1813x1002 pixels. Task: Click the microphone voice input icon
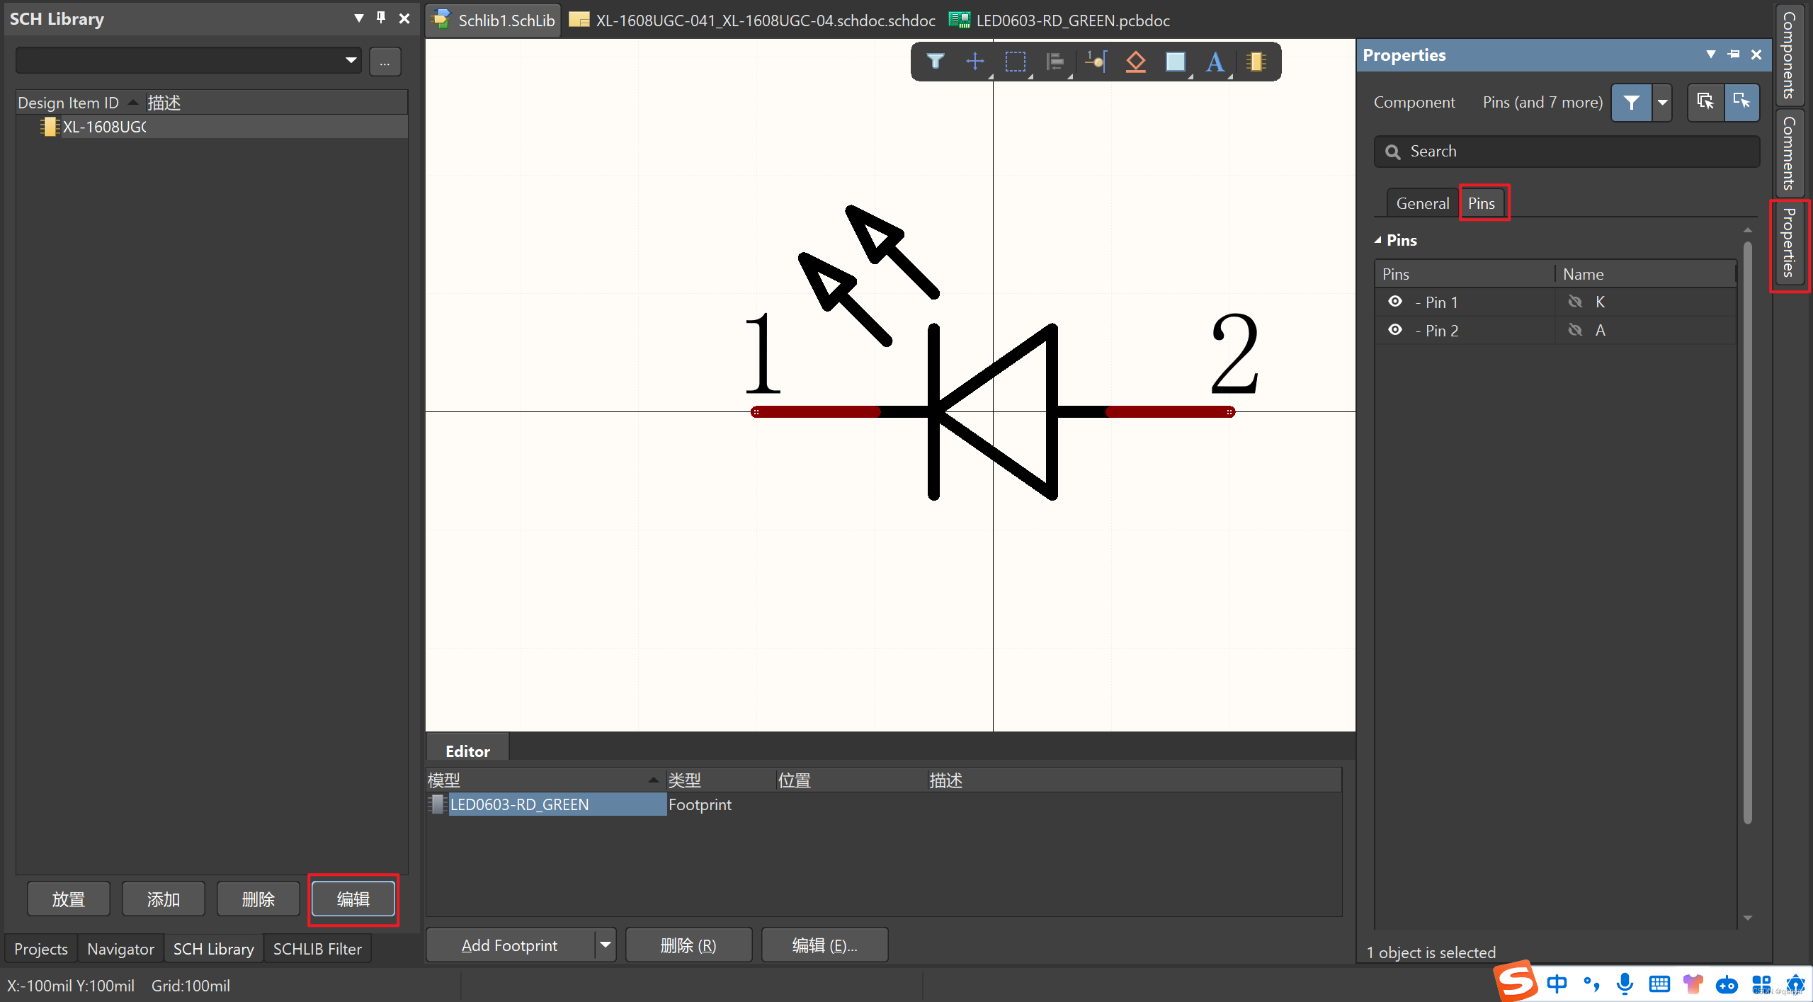tap(1625, 984)
